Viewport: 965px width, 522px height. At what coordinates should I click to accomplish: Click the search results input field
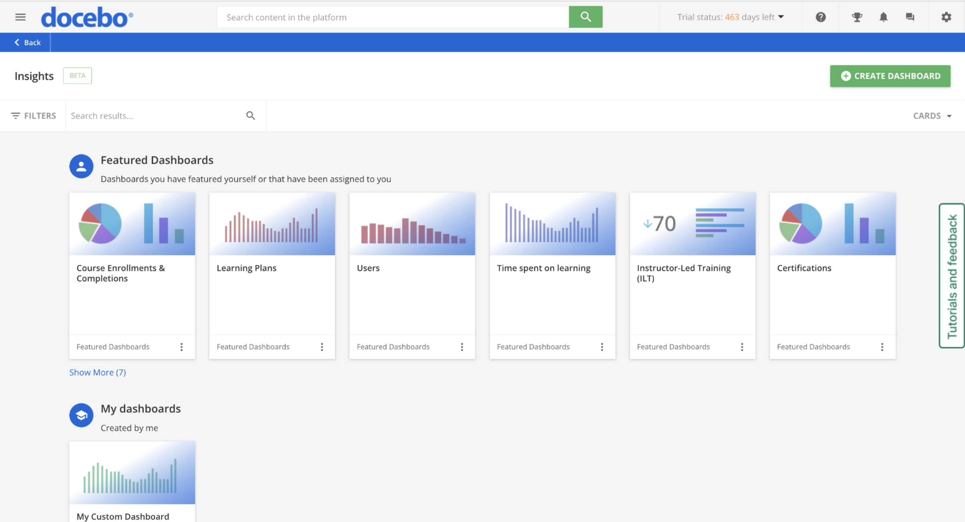(150, 116)
